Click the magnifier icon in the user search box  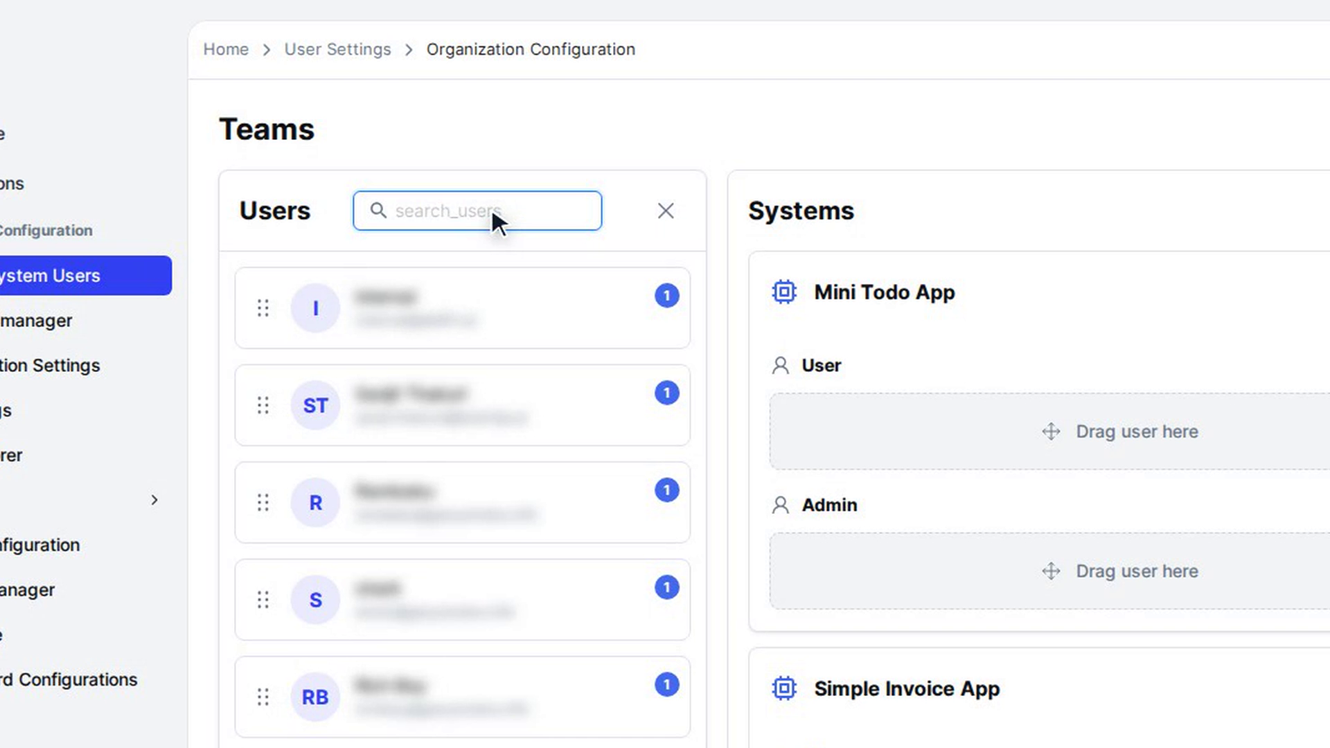[378, 210]
